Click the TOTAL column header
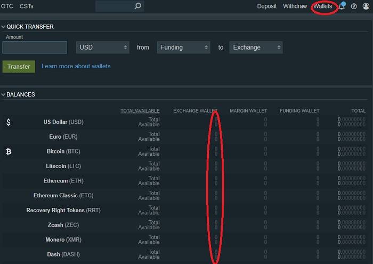This screenshot has width=373, height=264. [359, 111]
